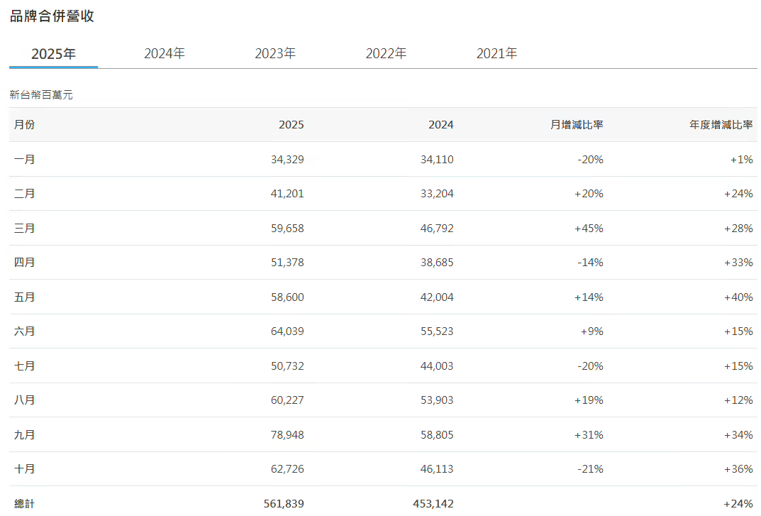The image size is (761, 516).
Task: Select the 2022年 tab
Action: coord(386,54)
